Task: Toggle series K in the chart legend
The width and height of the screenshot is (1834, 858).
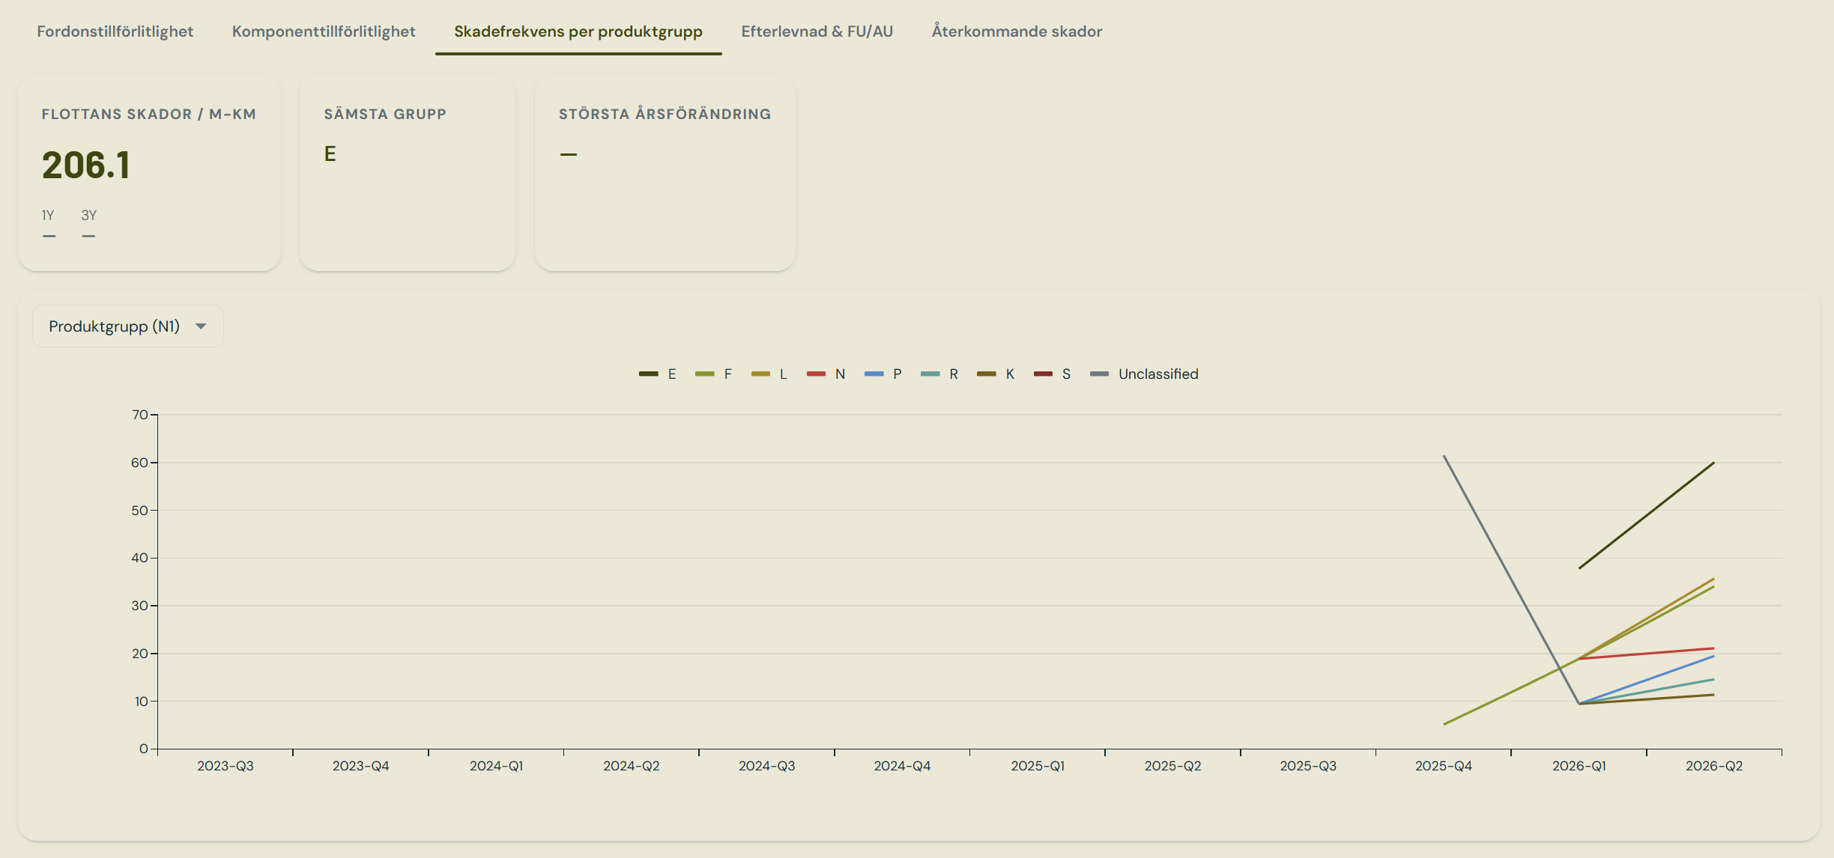Action: click(996, 374)
